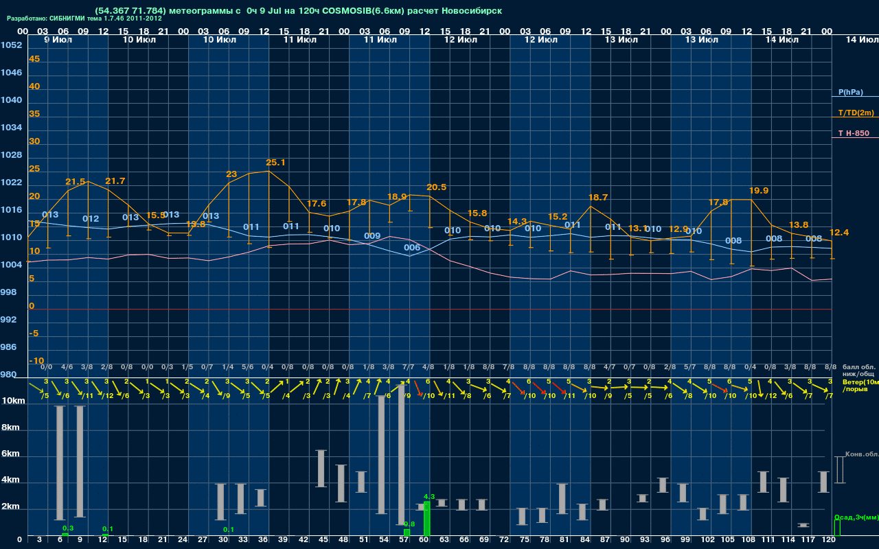Click the 1052 pressure axis label
Image resolution: width=879 pixels, height=549 pixels.
(x=11, y=45)
